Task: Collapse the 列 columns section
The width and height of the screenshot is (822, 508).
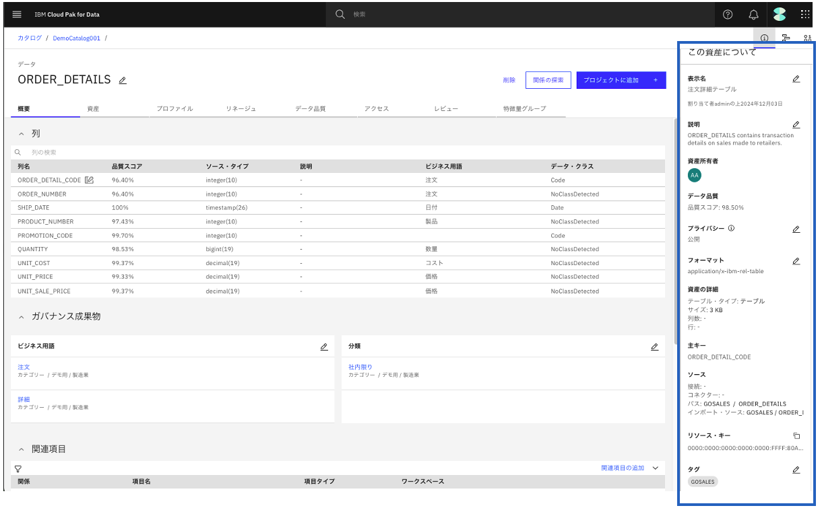Action: click(x=22, y=134)
